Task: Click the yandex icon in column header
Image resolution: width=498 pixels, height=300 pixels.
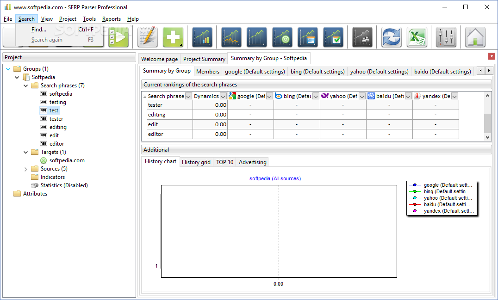Action: pos(417,96)
